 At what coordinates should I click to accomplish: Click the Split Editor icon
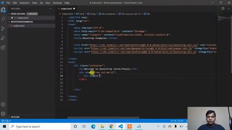pyautogui.click(x=223, y=9)
